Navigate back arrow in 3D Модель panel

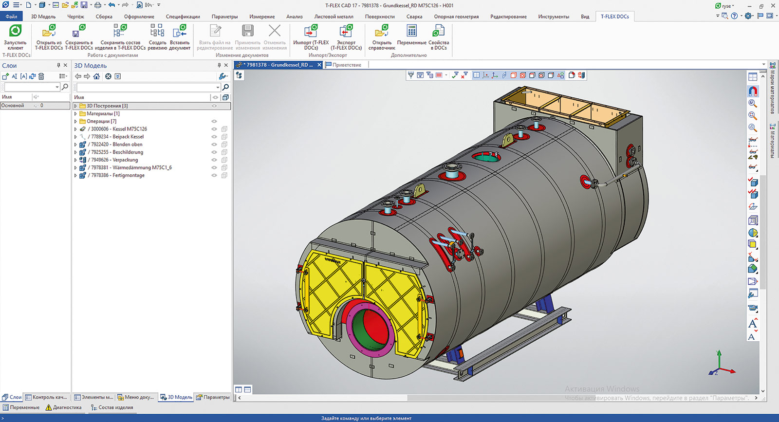[x=78, y=76]
